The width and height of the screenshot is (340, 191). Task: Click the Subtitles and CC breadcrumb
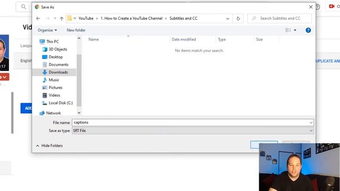point(183,19)
